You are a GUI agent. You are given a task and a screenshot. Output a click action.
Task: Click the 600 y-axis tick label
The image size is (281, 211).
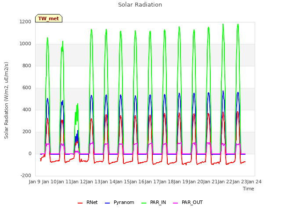[x=27, y=88]
